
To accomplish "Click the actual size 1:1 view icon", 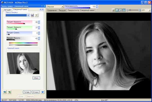I will pos(117,10).
